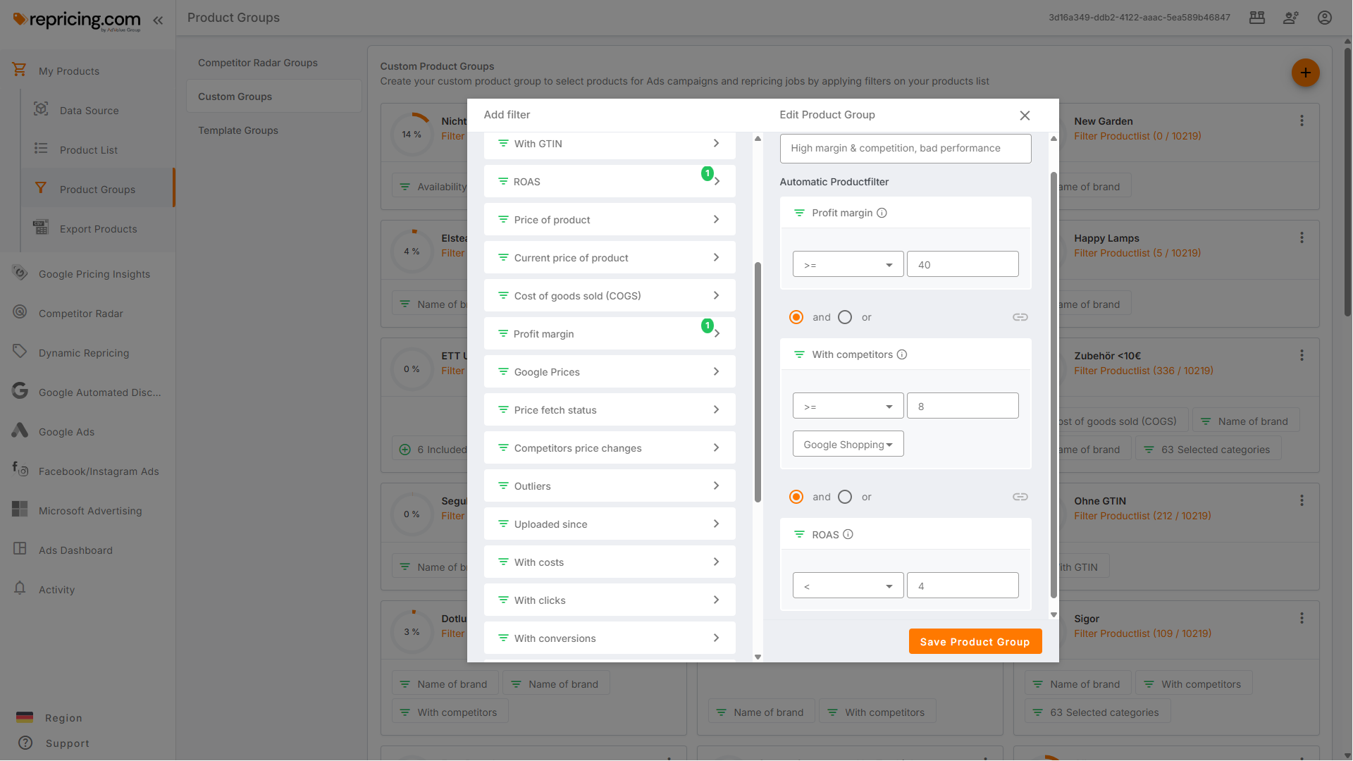Select 'or' after Profit margin filter
This screenshot has width=1353, height=761.
[845, 317]
